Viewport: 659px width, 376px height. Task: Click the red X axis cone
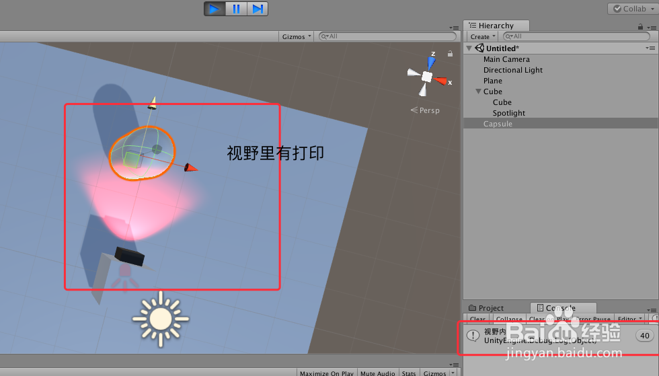(440, 81)
